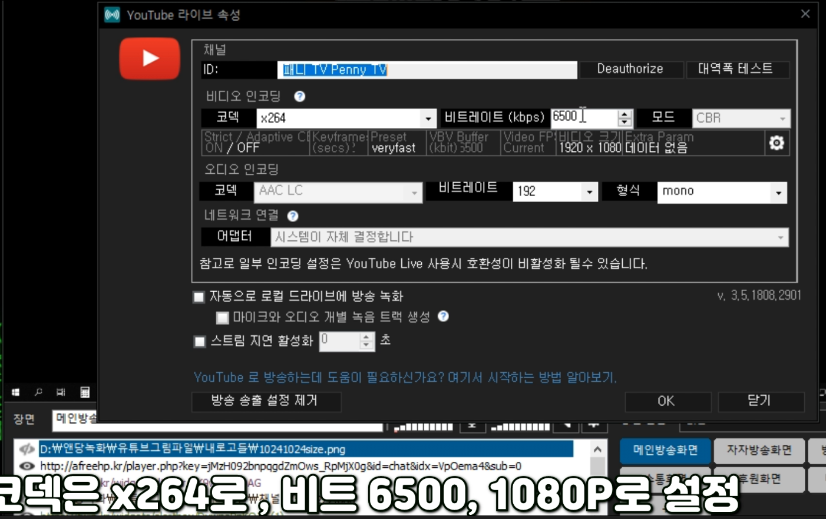Click the Windows Start icon
The height and width of the screenshot is (519, 826).
pos(16,392)
